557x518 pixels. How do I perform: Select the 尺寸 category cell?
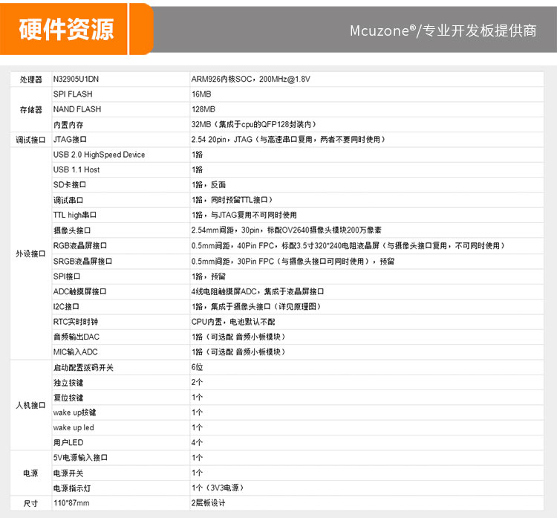tap(30, 504)
